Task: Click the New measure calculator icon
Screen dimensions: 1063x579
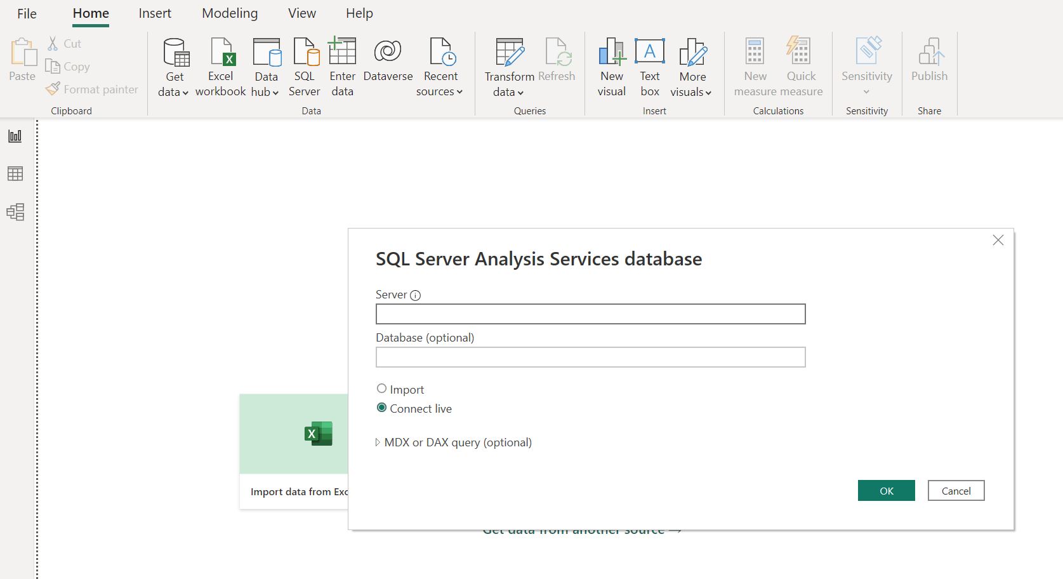Action: pyautogui.click(x=755, y=52)
